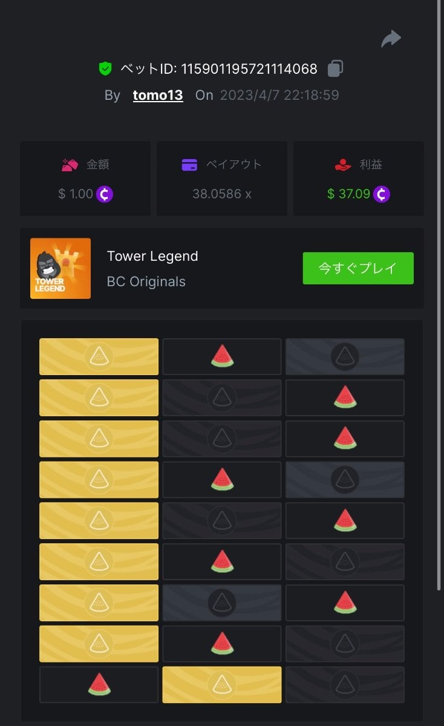Click the 今すぐプレイ button

(358, 268)
